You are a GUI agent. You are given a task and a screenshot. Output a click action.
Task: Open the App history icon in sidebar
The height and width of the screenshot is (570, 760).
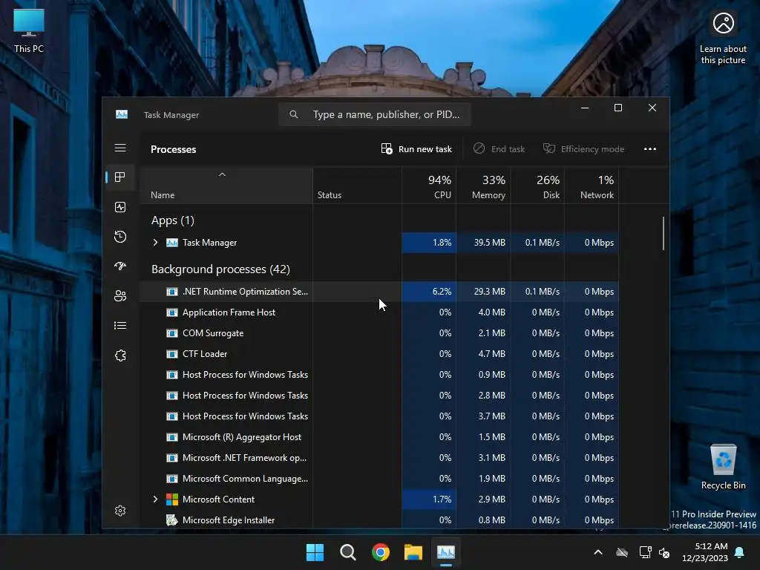click(x=120, y=237)
